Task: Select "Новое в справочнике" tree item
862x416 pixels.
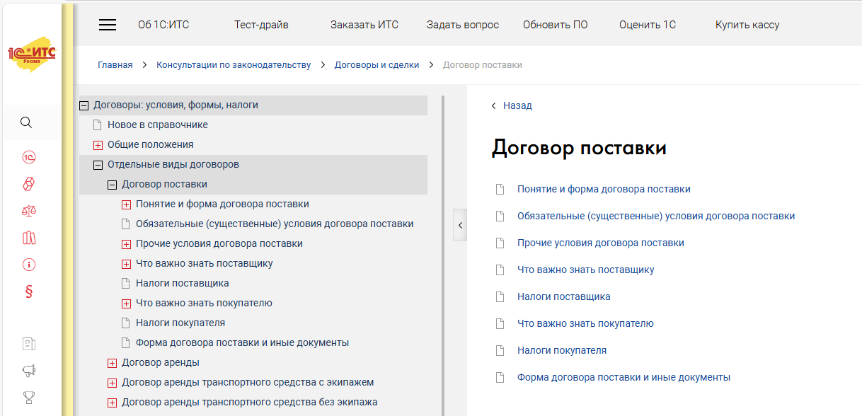Action: click(157, 125)
